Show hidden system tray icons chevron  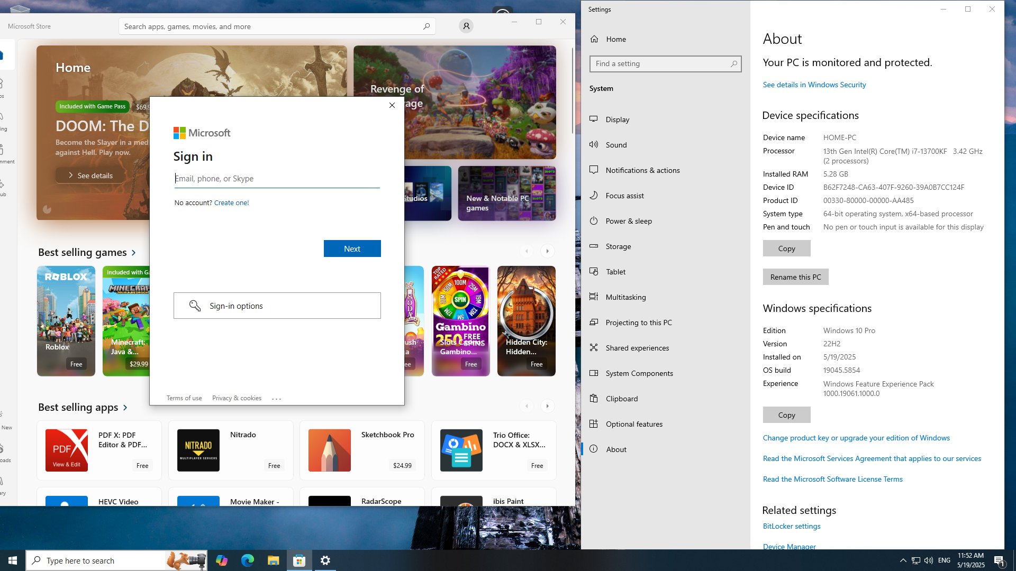[903, 560]
